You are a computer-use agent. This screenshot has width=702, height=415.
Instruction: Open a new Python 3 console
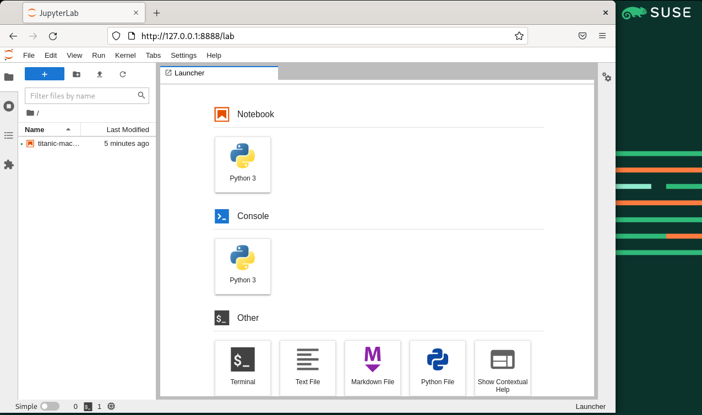[242, 266]
